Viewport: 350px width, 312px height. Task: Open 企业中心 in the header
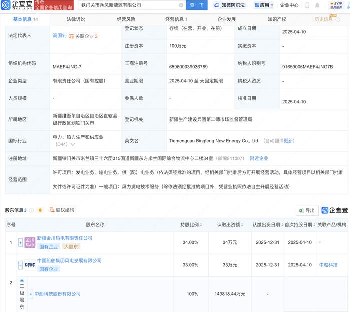289,5
